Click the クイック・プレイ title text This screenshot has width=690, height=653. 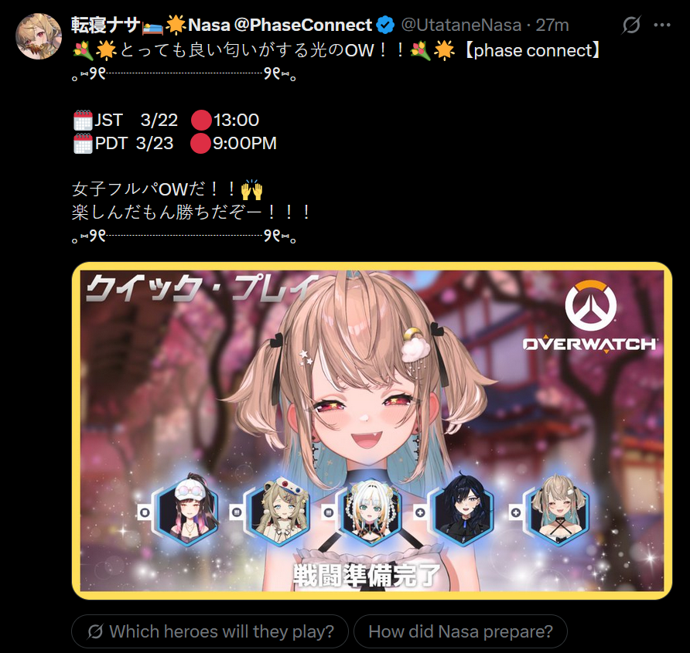coord(203,288)
